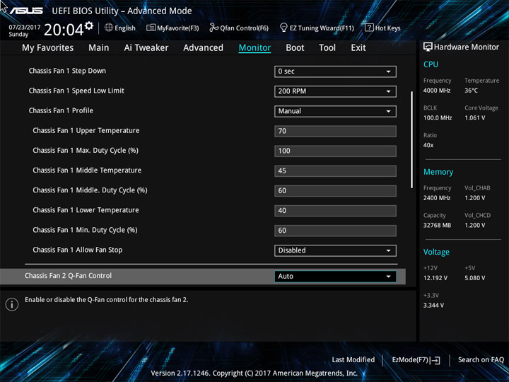Edit Chassis Fan 1 Upper Temperature field

[335, 132]
